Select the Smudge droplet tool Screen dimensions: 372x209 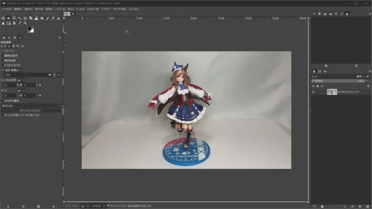(3, 23)
